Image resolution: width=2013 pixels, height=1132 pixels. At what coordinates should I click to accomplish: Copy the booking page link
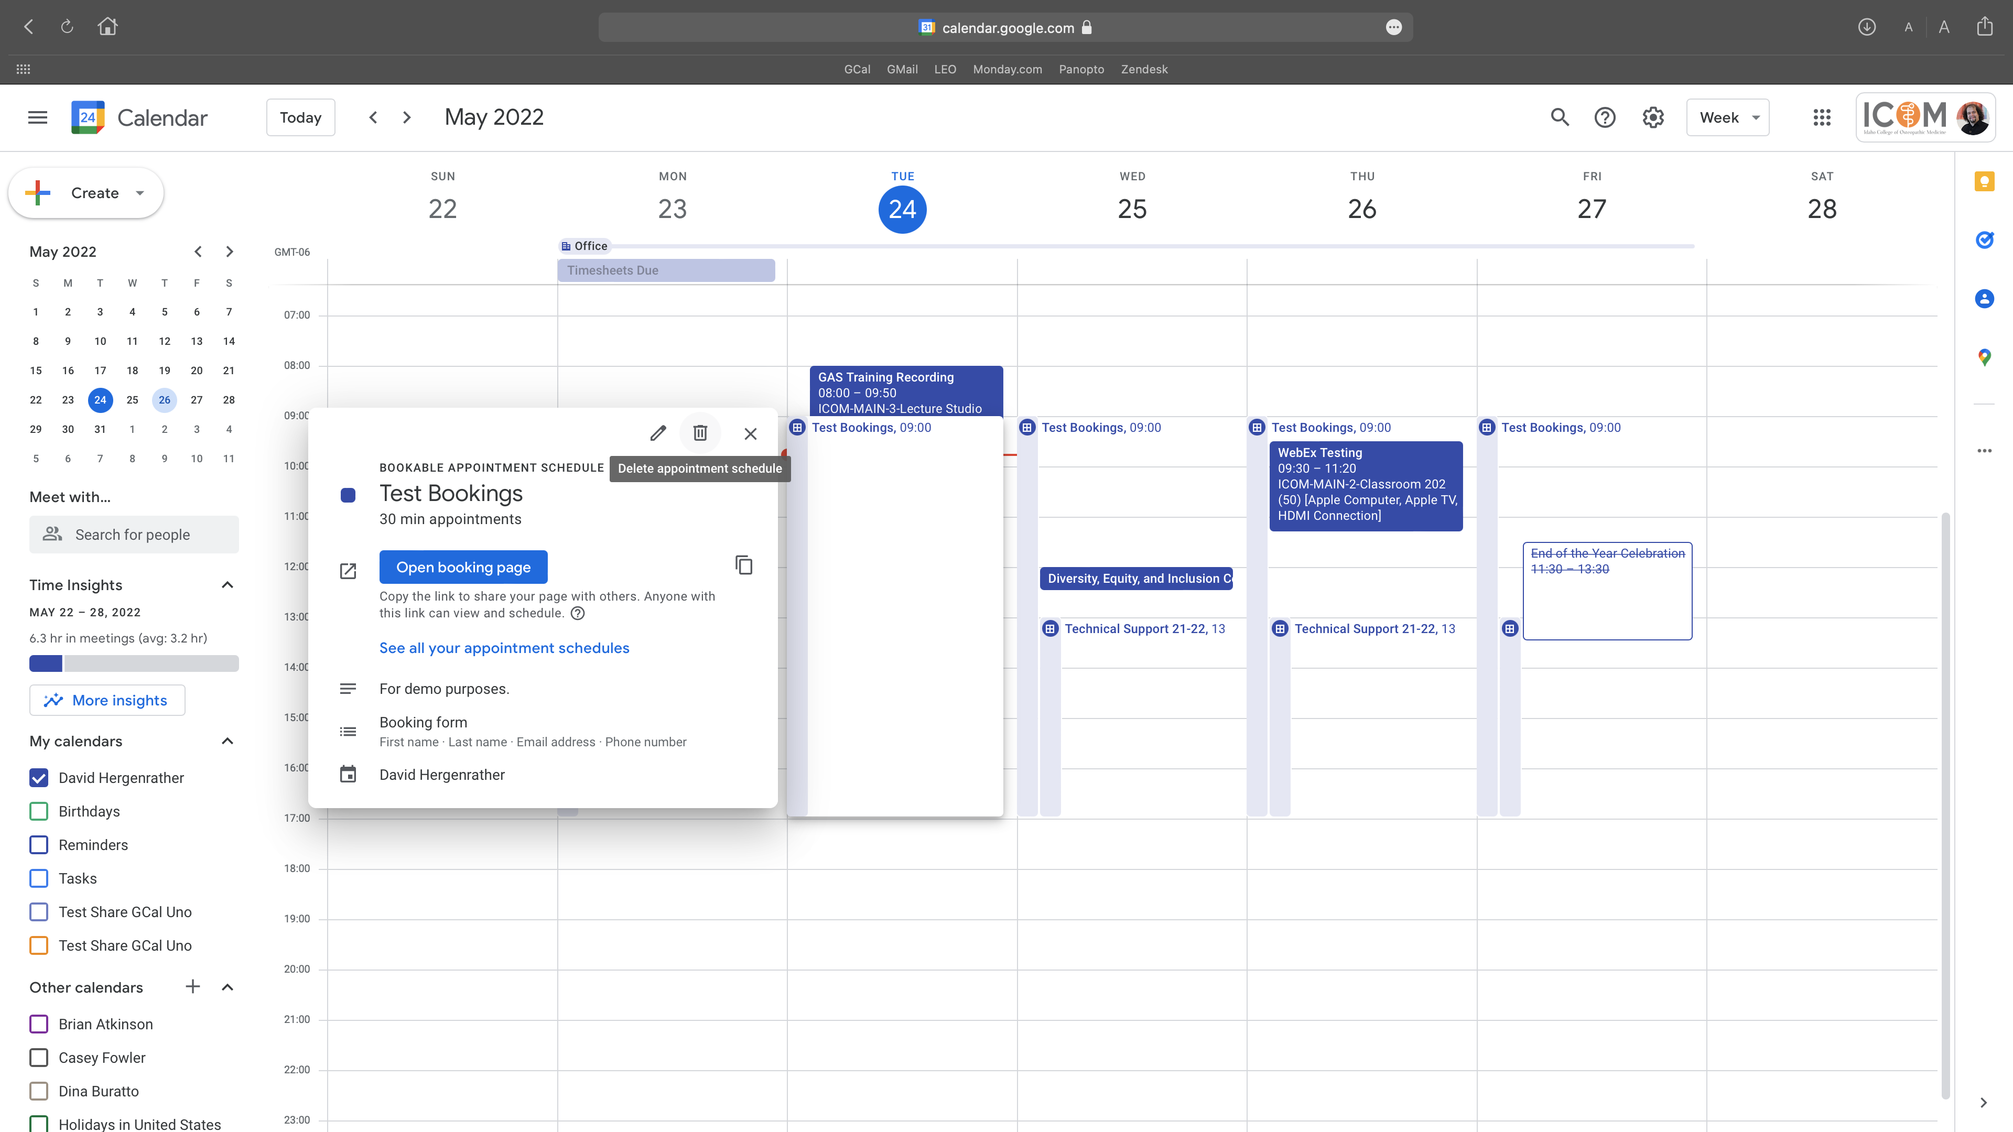point(744,564)
